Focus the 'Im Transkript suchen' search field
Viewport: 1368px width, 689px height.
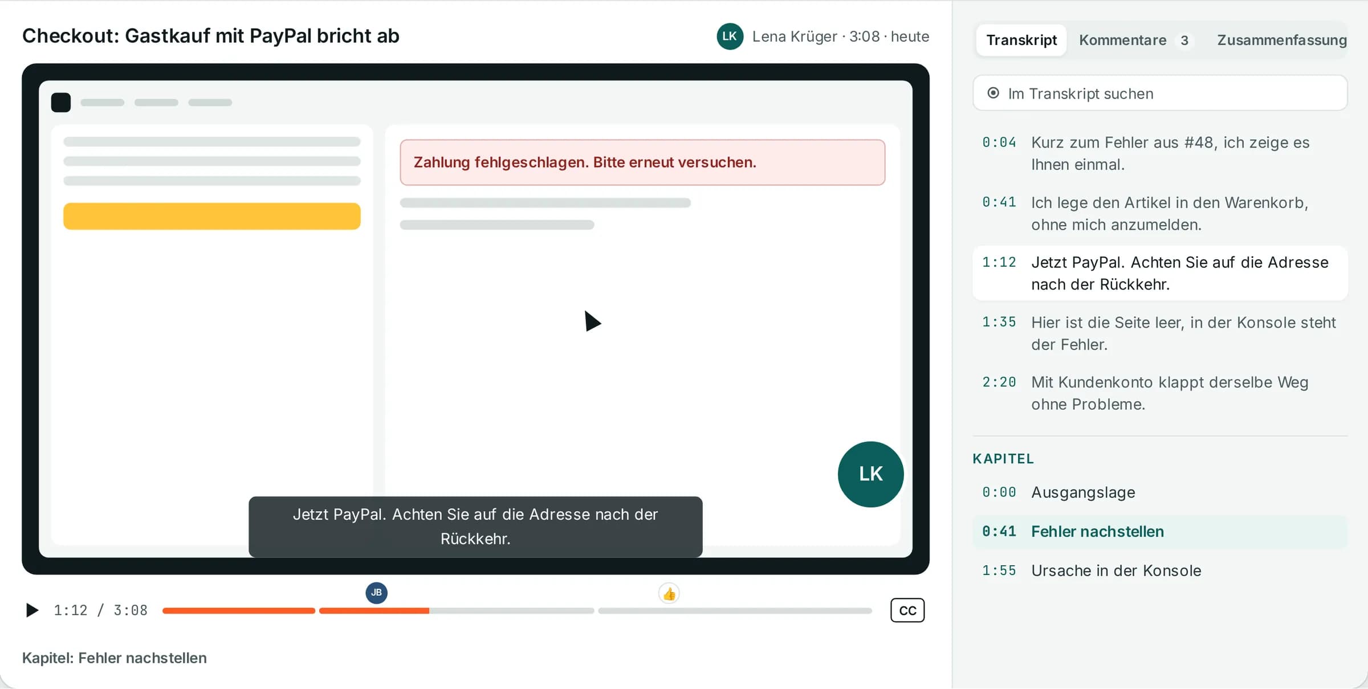pyautogui.click(x=1160, y=93)
